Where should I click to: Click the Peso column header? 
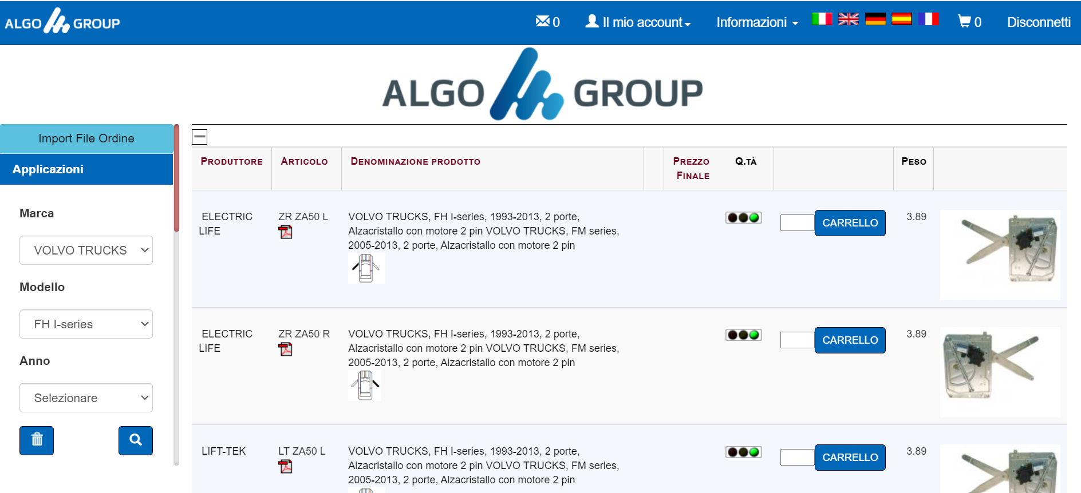pyautogui.click(x=913, y=162)
